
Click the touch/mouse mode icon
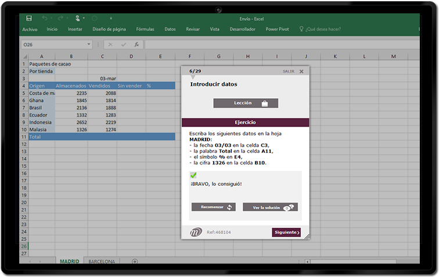tap(77, 19)
